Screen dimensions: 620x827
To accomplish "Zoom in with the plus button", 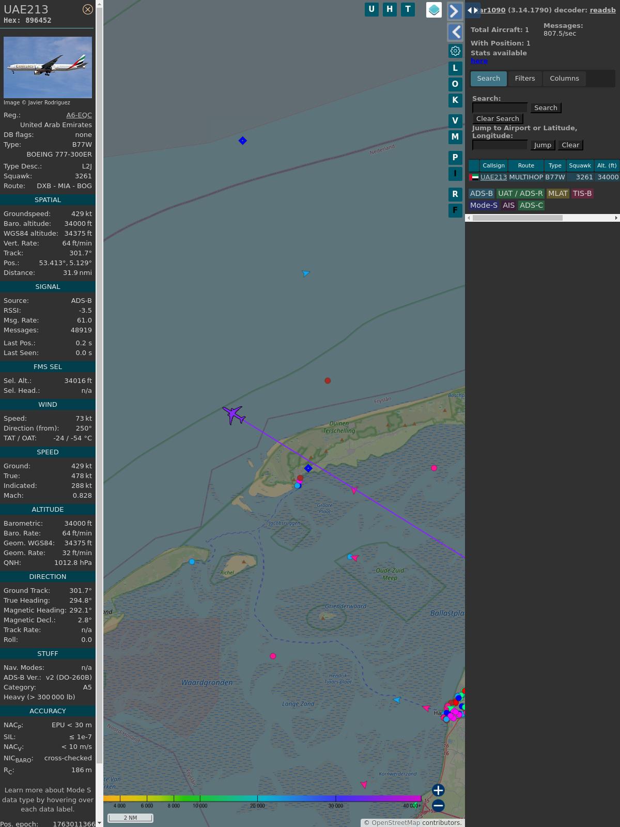I will pyautogui.click(x=438, y=790).
